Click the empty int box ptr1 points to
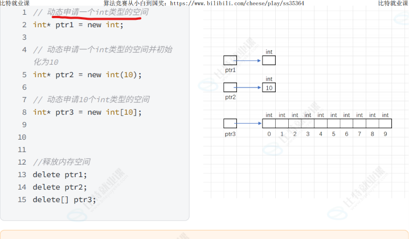 click(269, 60)
